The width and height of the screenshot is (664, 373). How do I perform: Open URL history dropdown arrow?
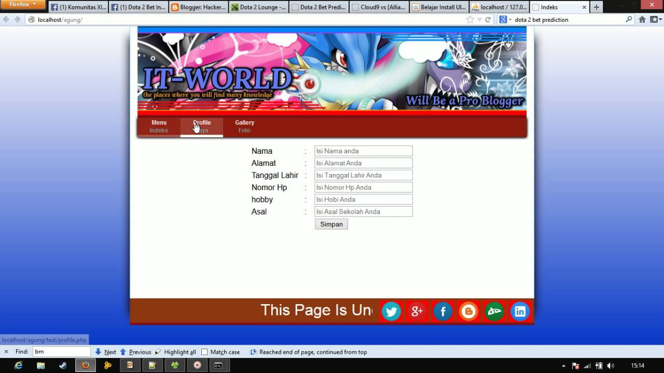(480, 20)
